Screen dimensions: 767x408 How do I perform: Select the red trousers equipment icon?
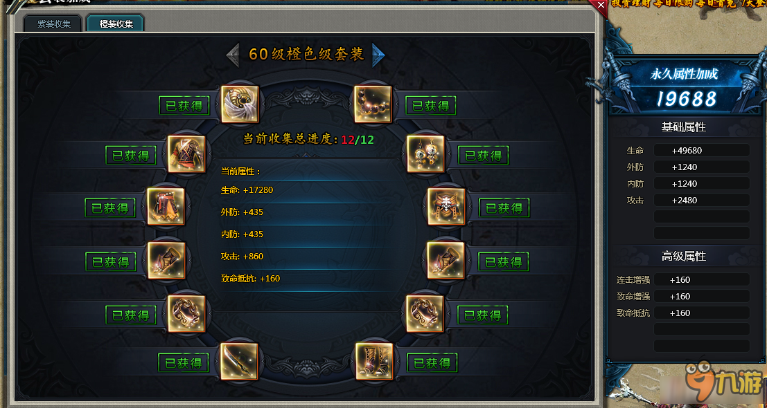tap(166, 207)
